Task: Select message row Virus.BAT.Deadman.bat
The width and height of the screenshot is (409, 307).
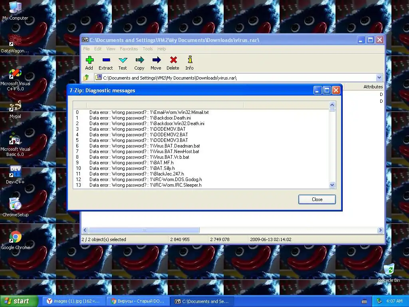Action: click(201, 146)
